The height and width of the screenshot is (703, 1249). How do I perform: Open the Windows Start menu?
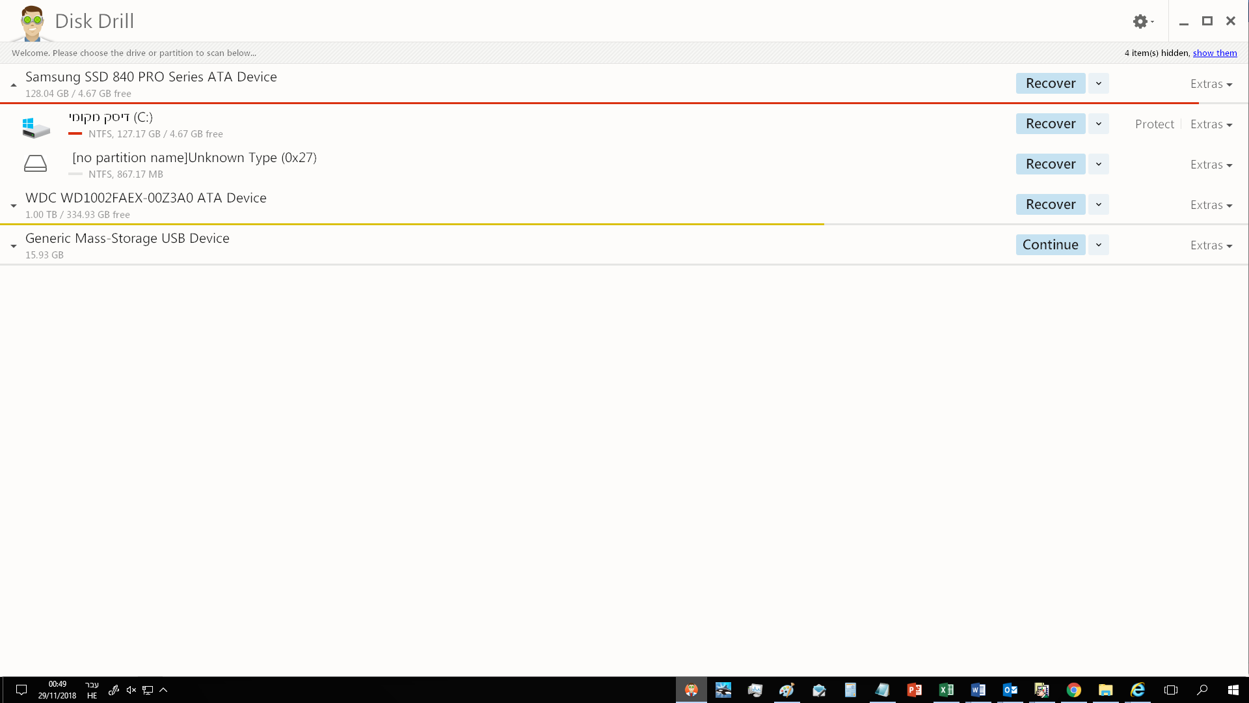point(1233,690)
